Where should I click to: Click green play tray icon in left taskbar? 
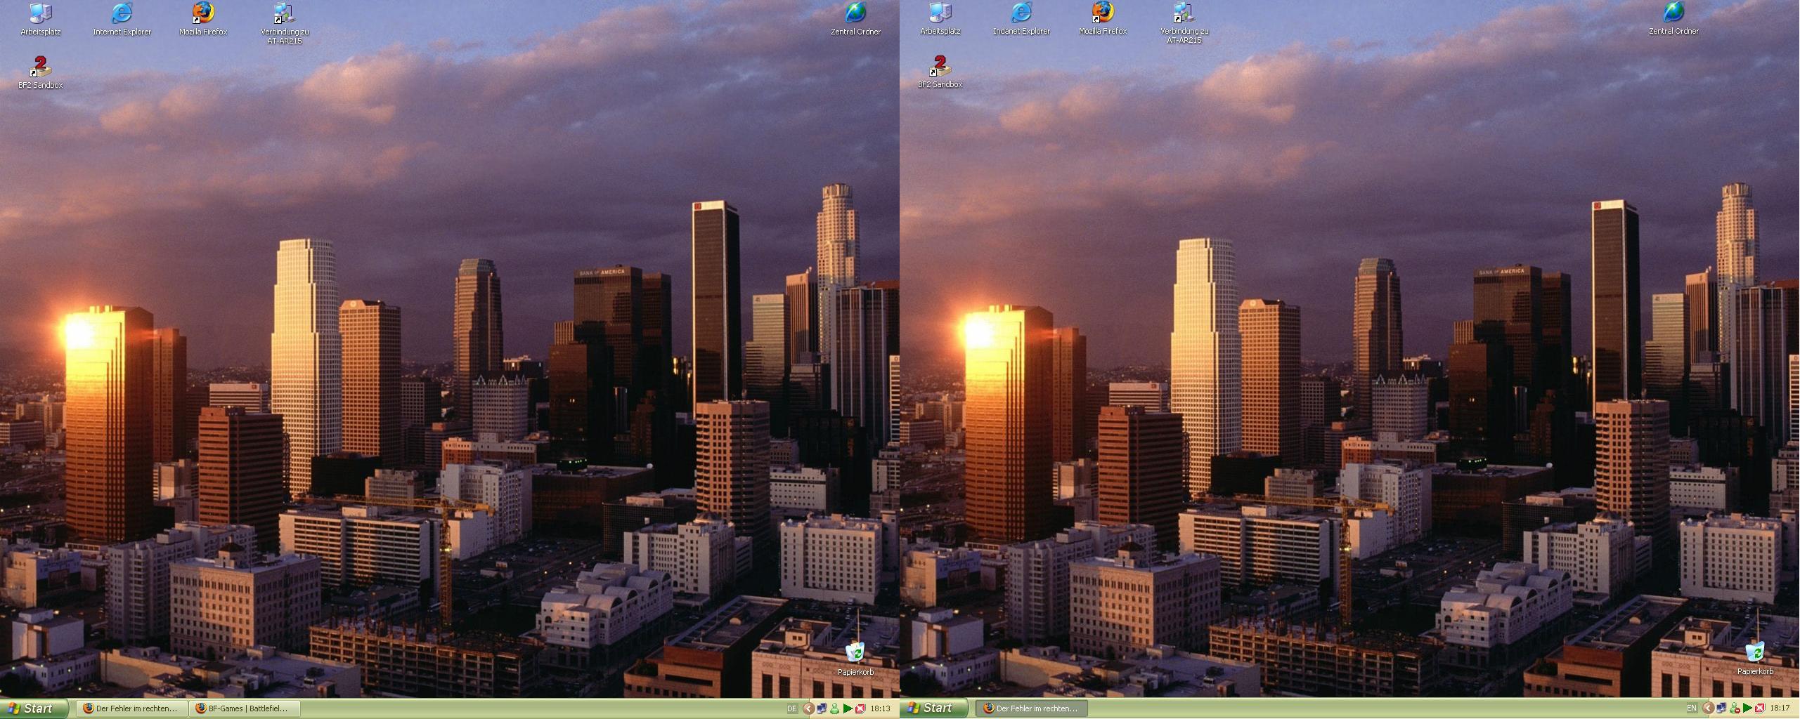848,708
